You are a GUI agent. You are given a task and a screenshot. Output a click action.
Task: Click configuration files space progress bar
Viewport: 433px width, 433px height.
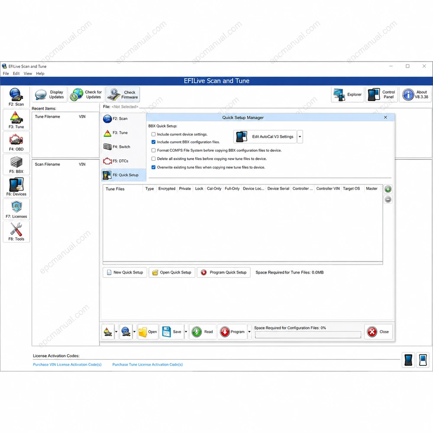click(x=308, y=335)
